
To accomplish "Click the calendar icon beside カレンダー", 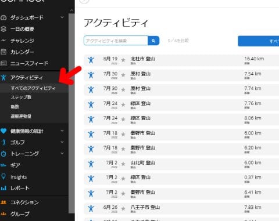I will (x=3, y=52).
